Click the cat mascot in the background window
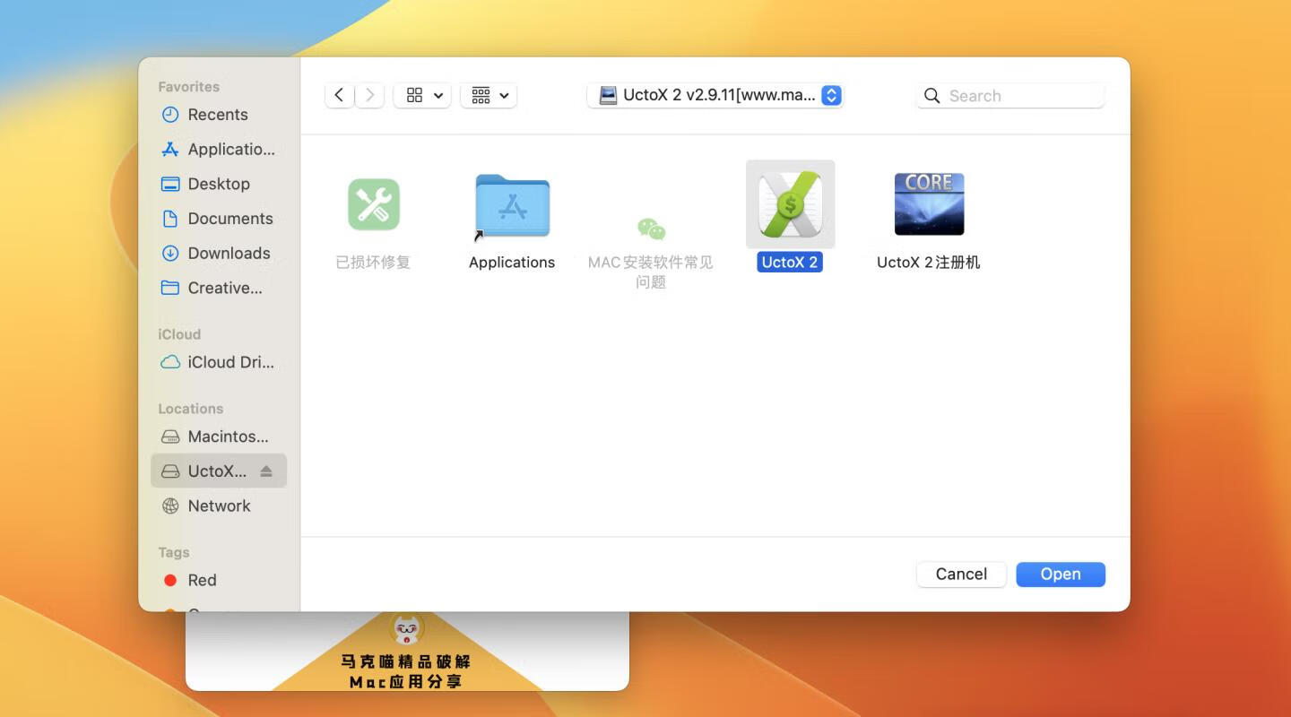 (x=407, y=628)
